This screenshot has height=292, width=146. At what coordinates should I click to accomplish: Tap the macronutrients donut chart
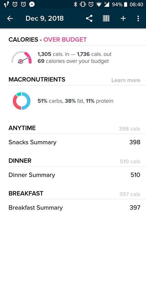(22, 101)
